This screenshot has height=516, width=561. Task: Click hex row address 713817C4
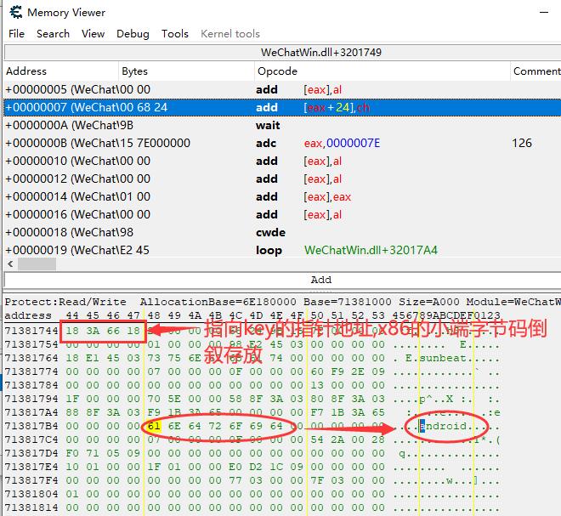pos(31,439)
